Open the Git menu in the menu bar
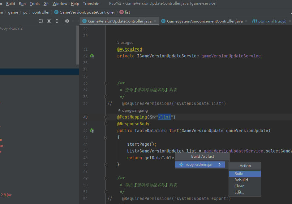The height and width of the screenshot is (204, 292). (x=46, y=4)
